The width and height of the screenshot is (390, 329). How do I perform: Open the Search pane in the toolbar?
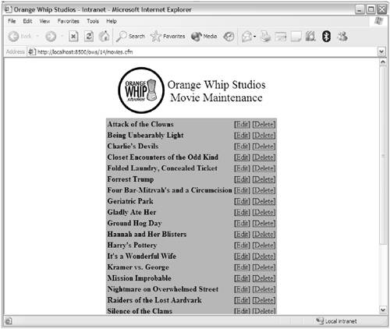130,37
